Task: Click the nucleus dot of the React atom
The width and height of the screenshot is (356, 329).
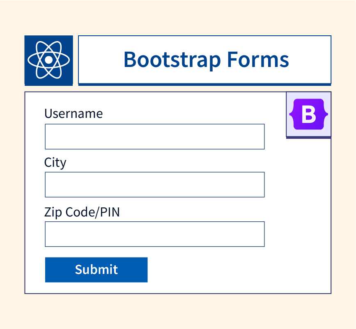Action: coord(48,60)
